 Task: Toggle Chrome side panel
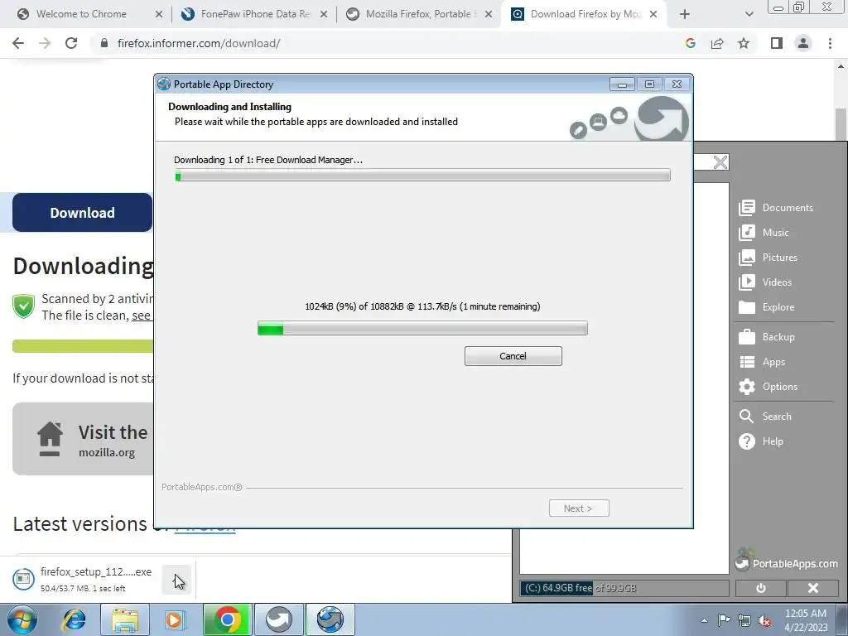pos(777,43)
